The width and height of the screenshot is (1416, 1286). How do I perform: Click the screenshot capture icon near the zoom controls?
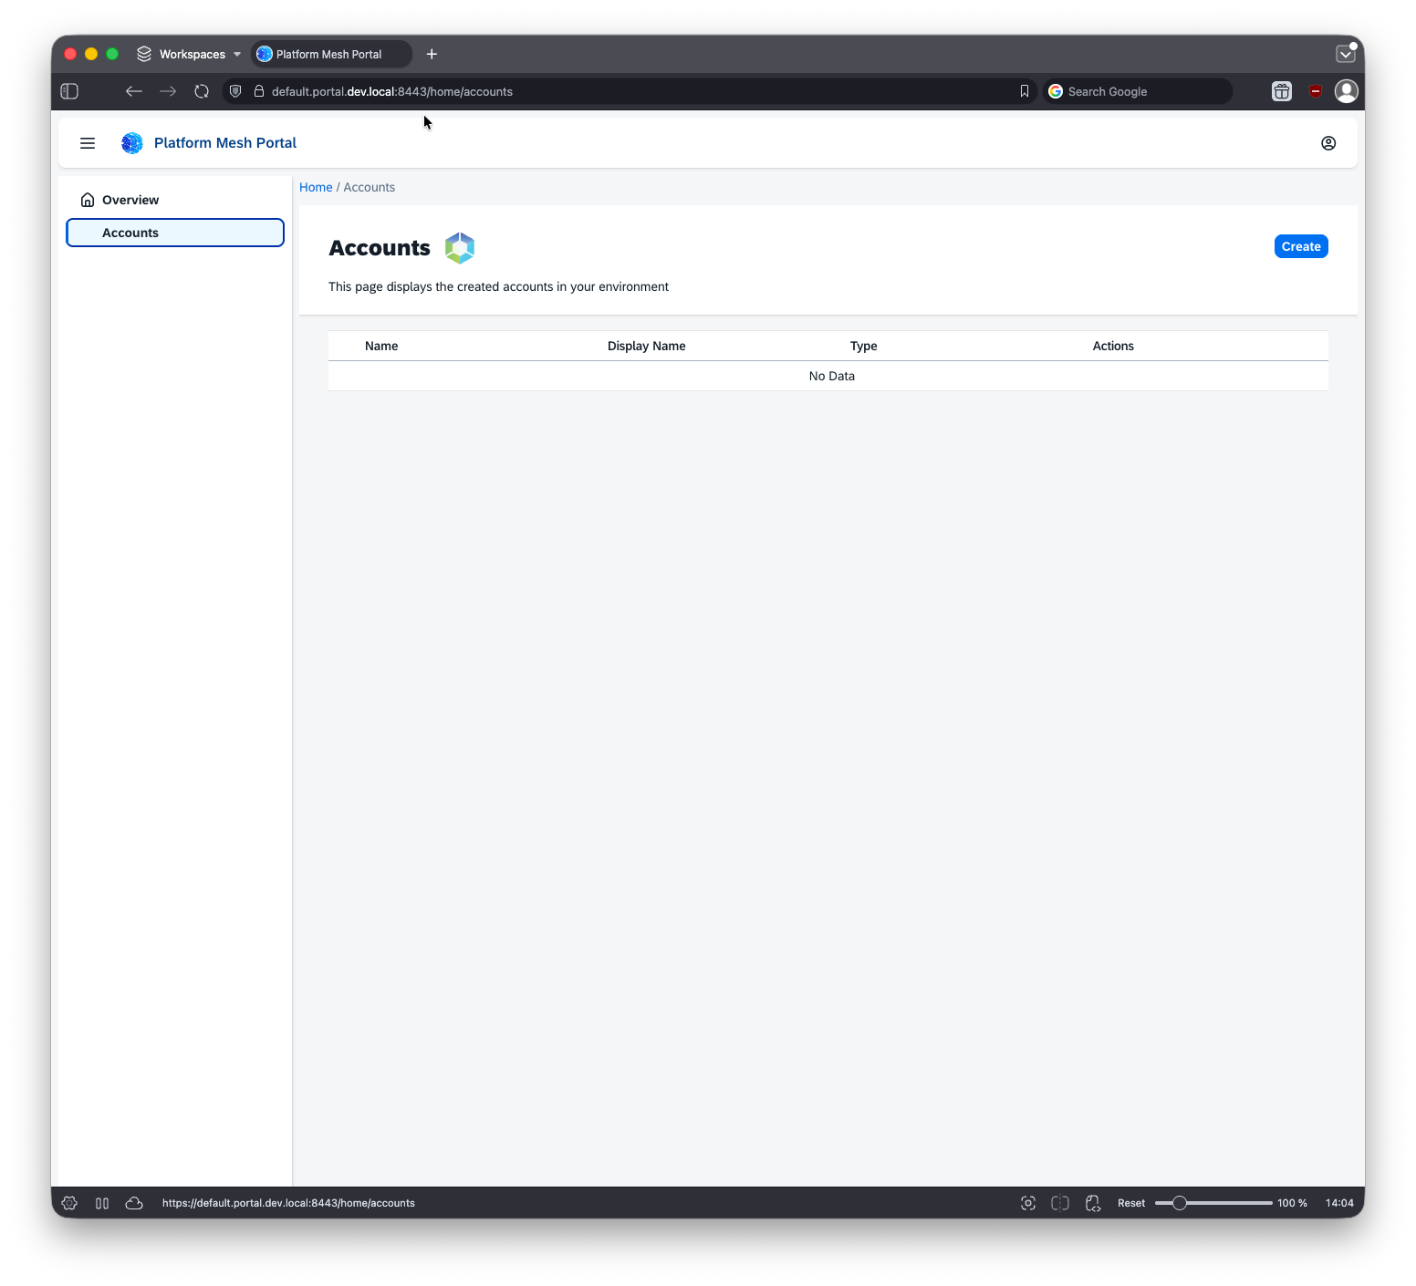pos(1027,1203)
